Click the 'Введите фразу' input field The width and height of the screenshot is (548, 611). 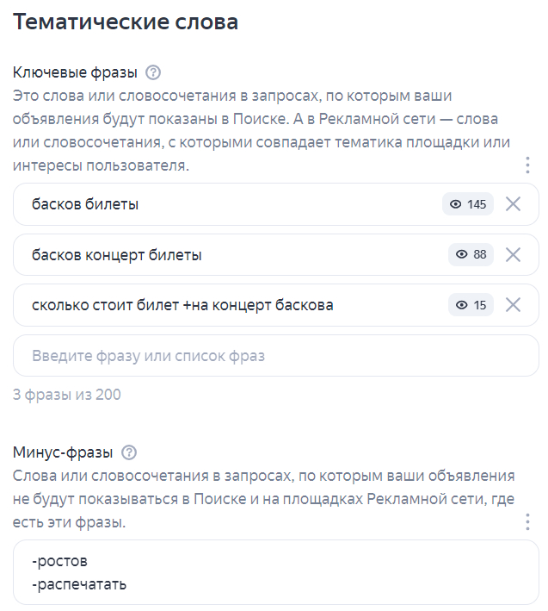(x=275, y=355)
